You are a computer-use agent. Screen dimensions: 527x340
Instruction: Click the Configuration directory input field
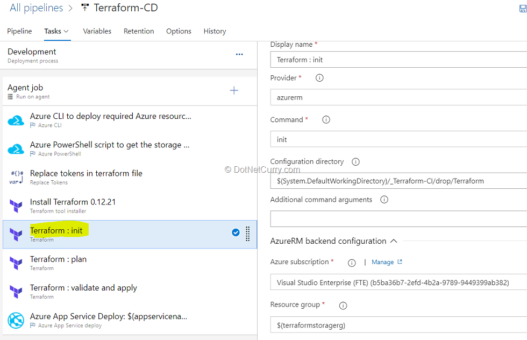[x=398, y=181]
